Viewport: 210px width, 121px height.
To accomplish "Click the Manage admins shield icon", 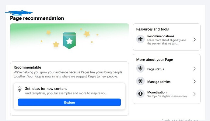I will tap(140, 81).
